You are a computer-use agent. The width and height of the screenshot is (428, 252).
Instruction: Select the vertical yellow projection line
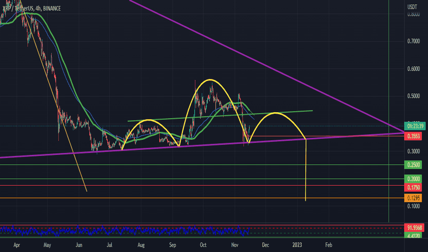point(306,170)
